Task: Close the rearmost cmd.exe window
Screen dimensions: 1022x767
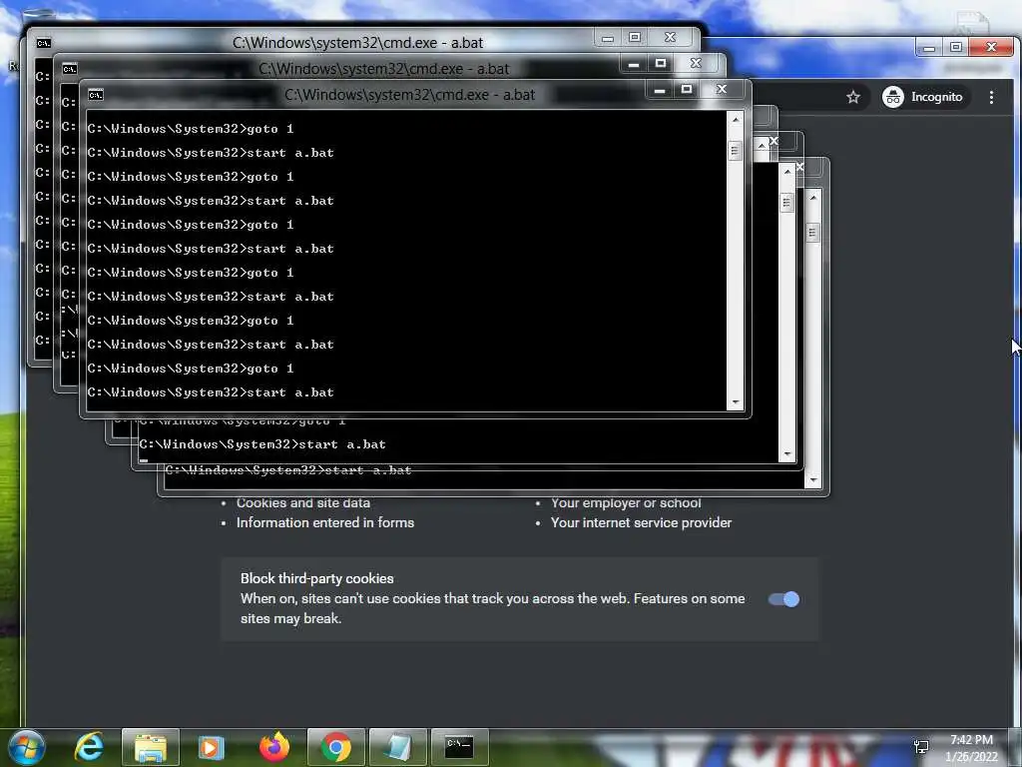Action: pyautogui.click(x=670, y=37)
